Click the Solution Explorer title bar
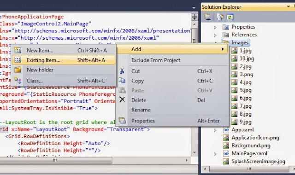The width and height of the screenshot is (295, 175). point(248,7)
